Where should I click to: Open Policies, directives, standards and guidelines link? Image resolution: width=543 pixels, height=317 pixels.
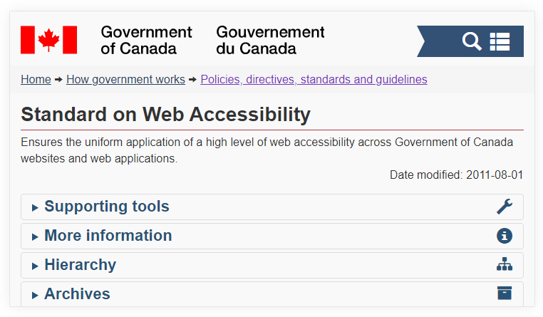[x=314, y=79]
